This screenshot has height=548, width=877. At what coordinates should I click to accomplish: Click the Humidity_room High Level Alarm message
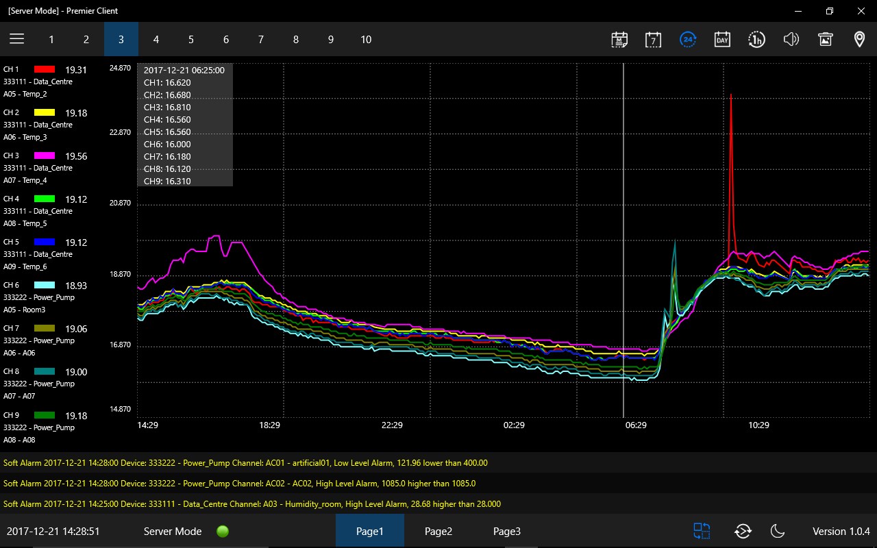pyautogui.click(x=252, y=503)
